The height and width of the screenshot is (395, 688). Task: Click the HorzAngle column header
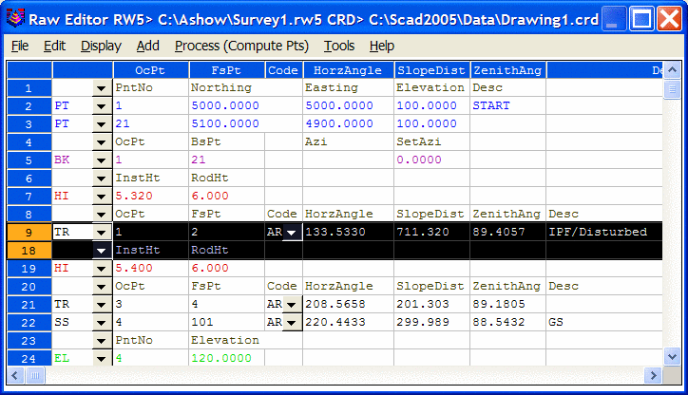(x=348, y=70)
